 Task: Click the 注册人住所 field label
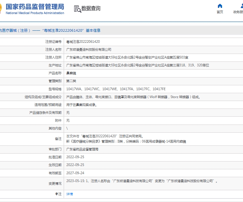53,58
